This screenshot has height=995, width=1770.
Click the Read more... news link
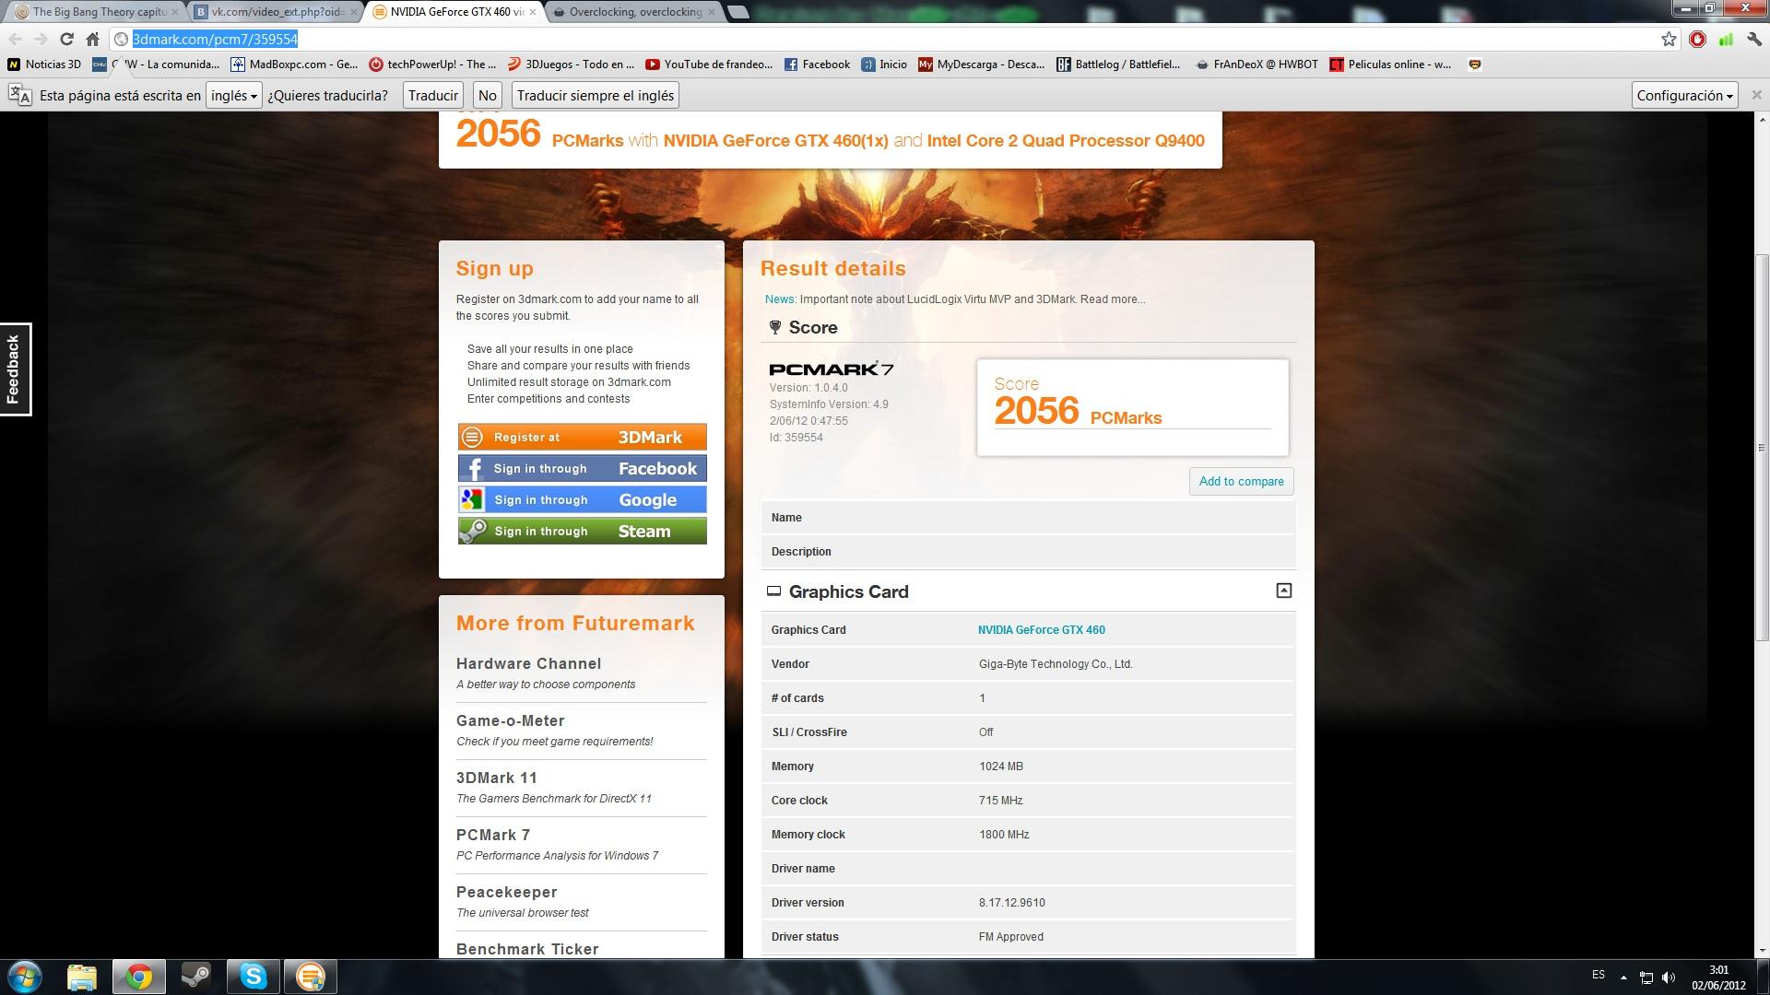[x=1113, y=299]
